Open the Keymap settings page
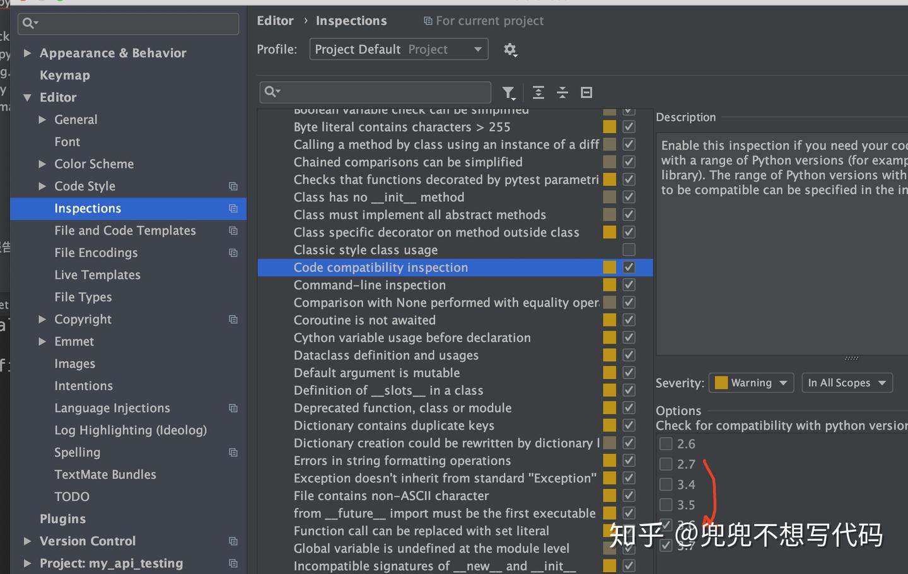The height and width of the screenshot is (574, 908). [x=64, y=75]
